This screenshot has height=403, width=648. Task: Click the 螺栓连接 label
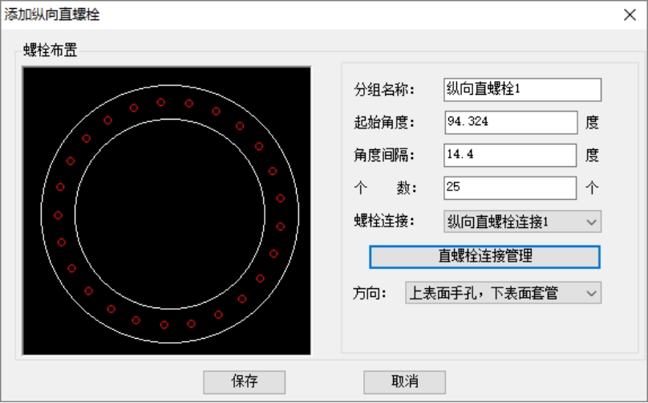point(384,222)
